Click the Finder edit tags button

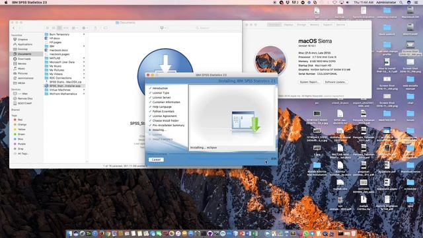pos(106,28)
